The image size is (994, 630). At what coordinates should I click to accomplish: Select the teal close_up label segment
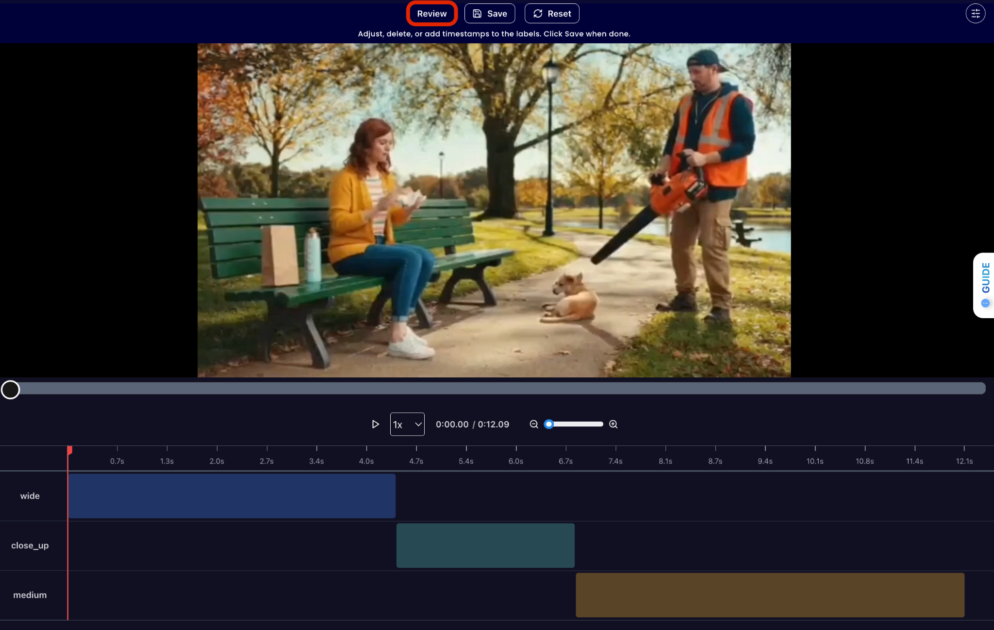(x=485, y=545)
